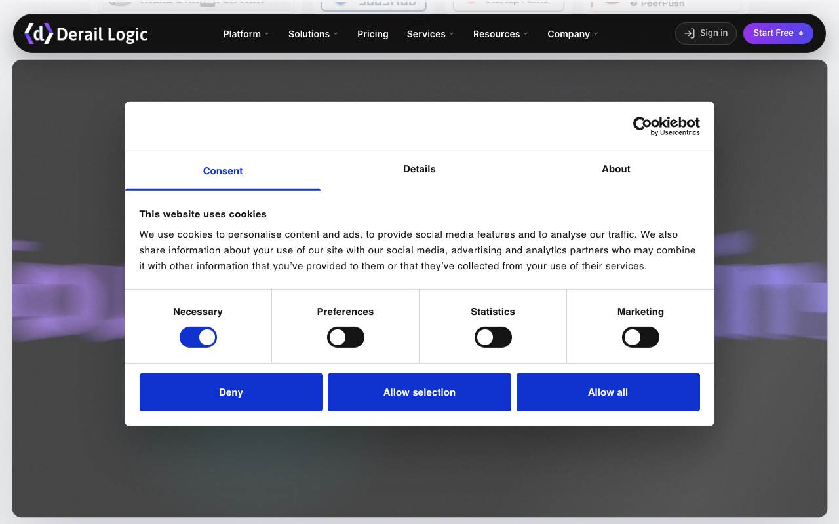Screen dimensions: 839x524
Task: Click the Sign in arrow icon
Action: pos(689,33)
